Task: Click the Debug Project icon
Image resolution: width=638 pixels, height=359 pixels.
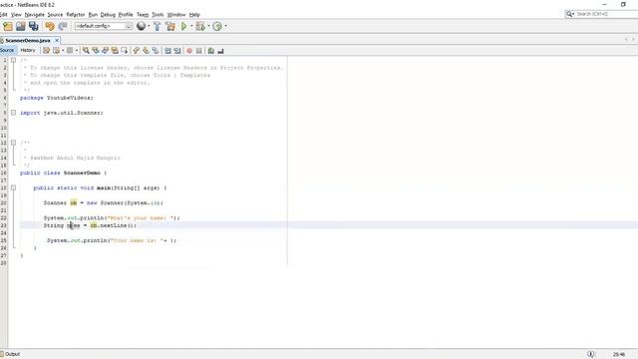Action: (x=199, y=27)
